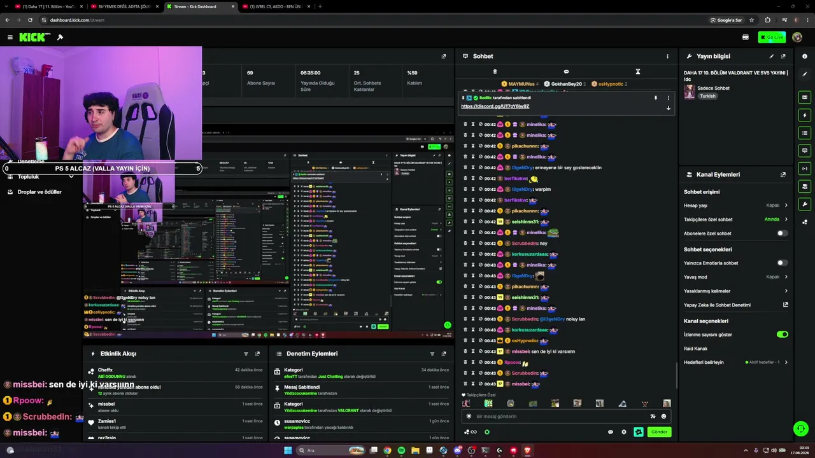Select the chat bubble tab in Sohbet
The width and height of the screenshot is (815, 458).
[x=566, y=71]
